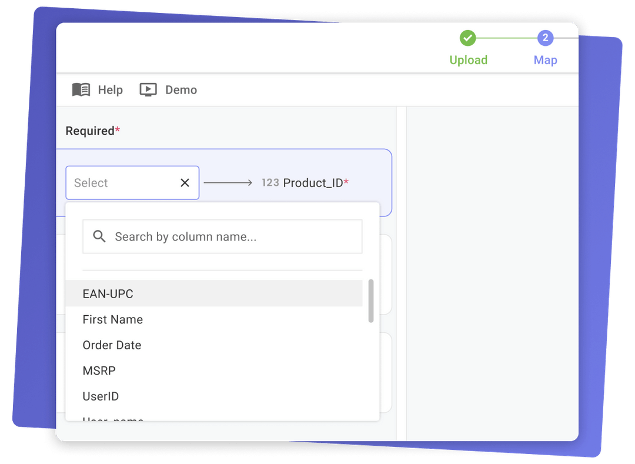
Task: Click the Upload step label
Action: [468, 59]
